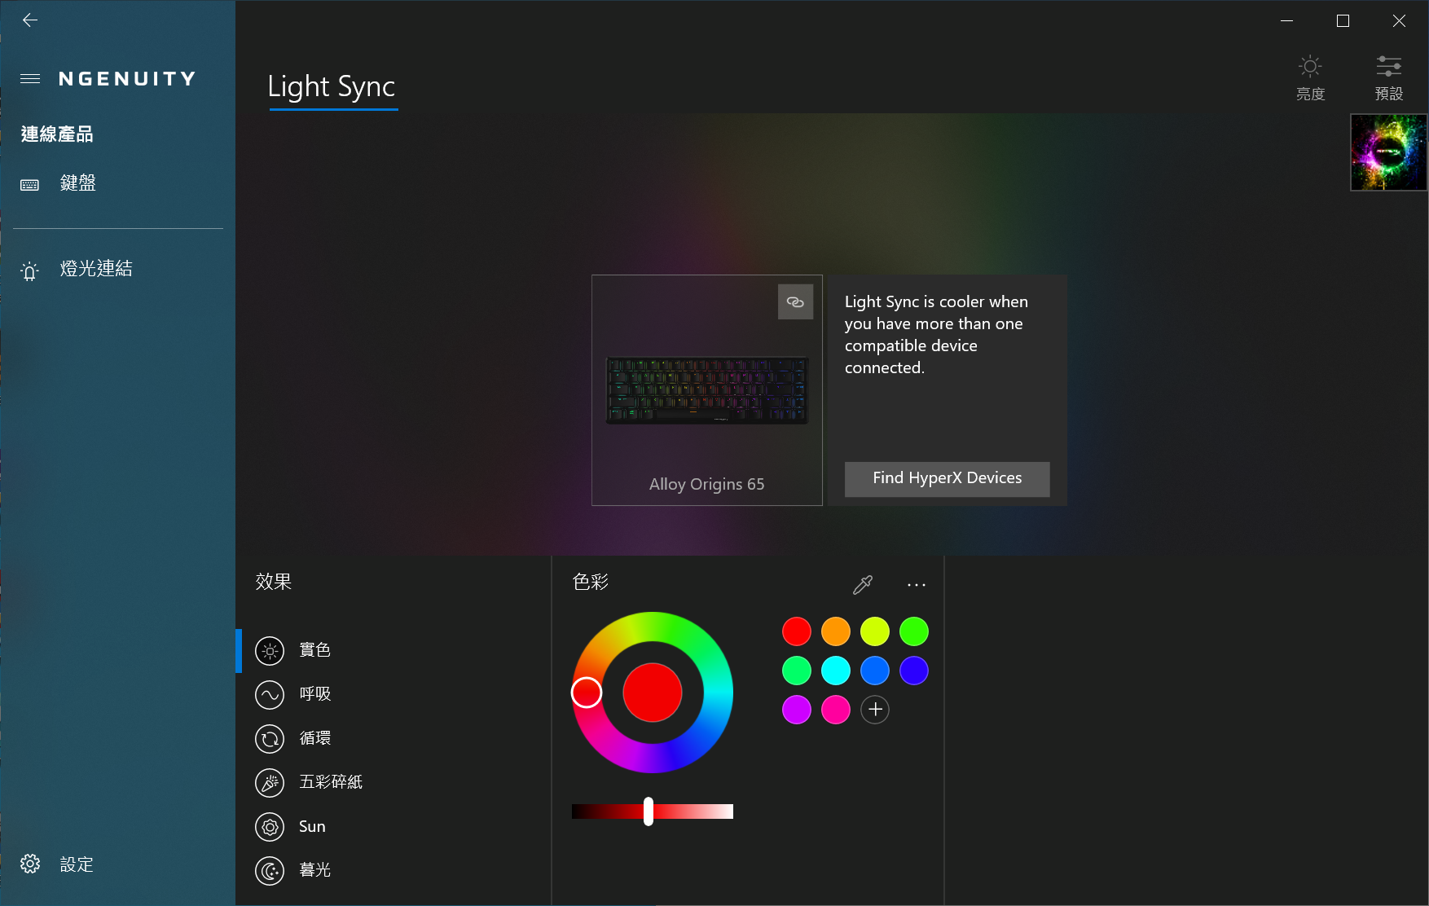The width and height of the screenshot is (1429, 906).
Task: Open the 亮度 brightness control
Action: [x=1310, y=78]
